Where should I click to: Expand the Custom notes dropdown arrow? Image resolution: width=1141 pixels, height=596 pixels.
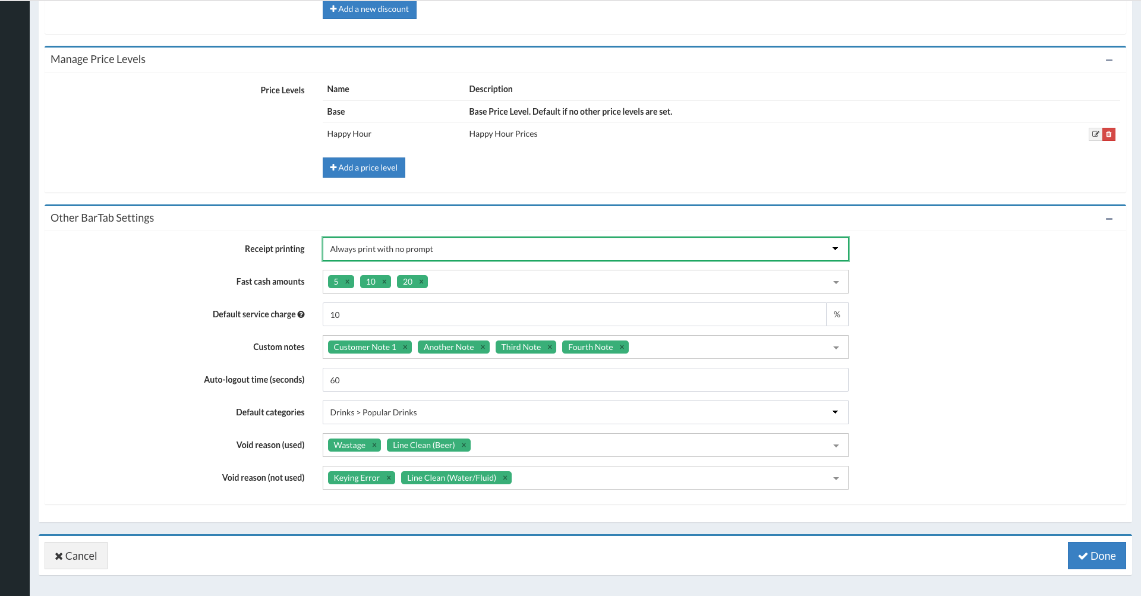tap(836, 348)
